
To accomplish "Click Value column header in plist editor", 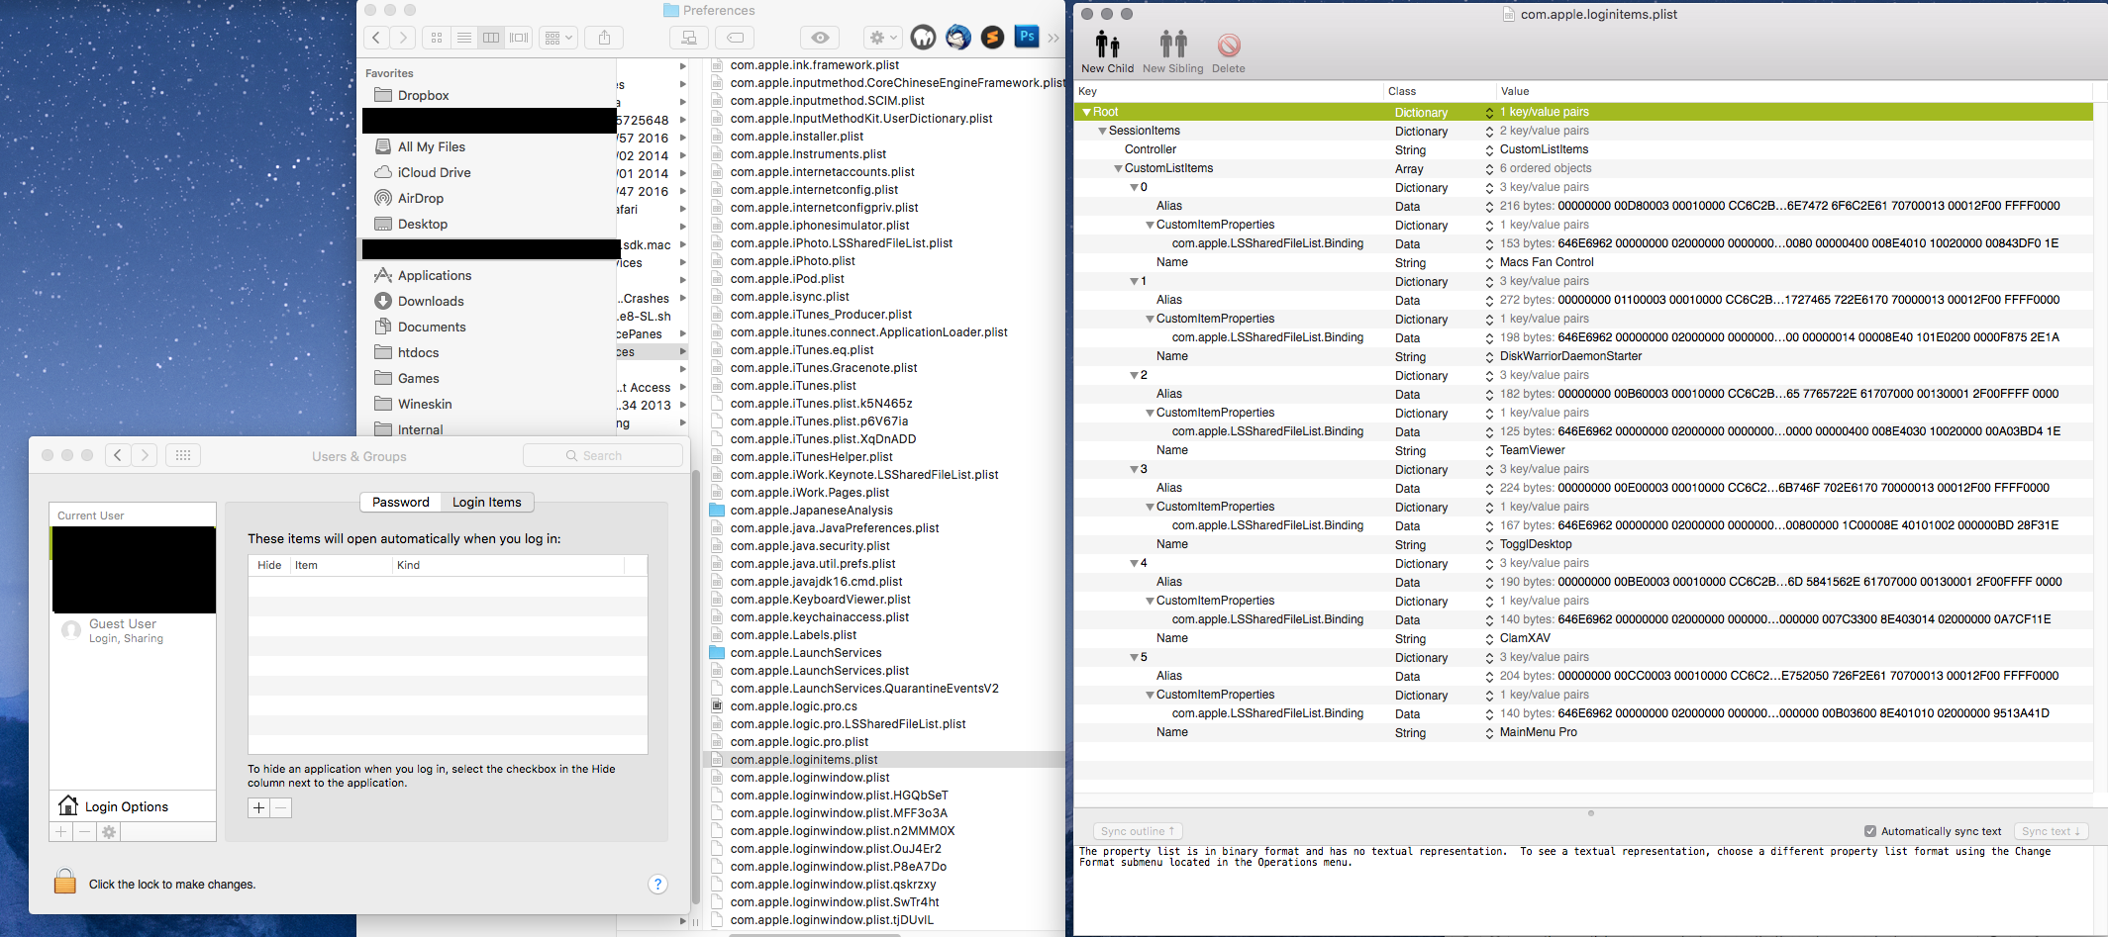I will pyautogui.click(x=1792, y=91).
